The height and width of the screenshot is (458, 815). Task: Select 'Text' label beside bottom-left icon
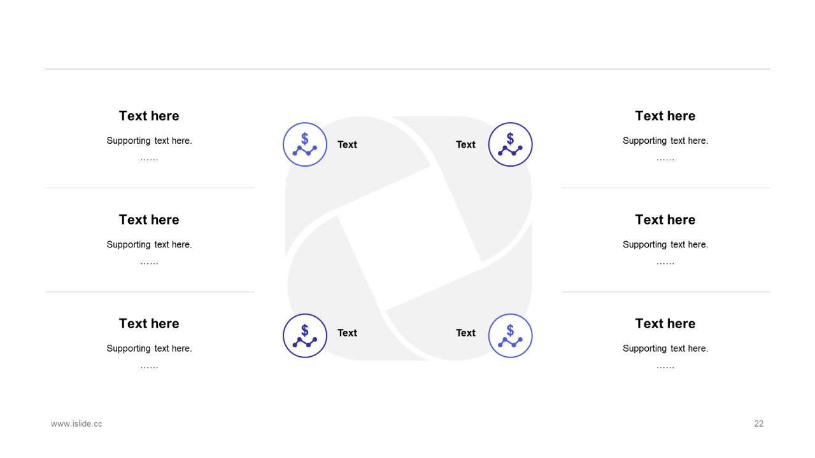pos(347,333)
